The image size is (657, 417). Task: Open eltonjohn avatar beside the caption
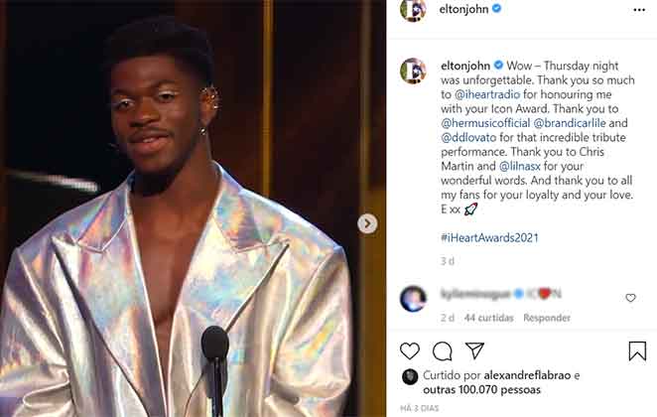coord(413,70)
